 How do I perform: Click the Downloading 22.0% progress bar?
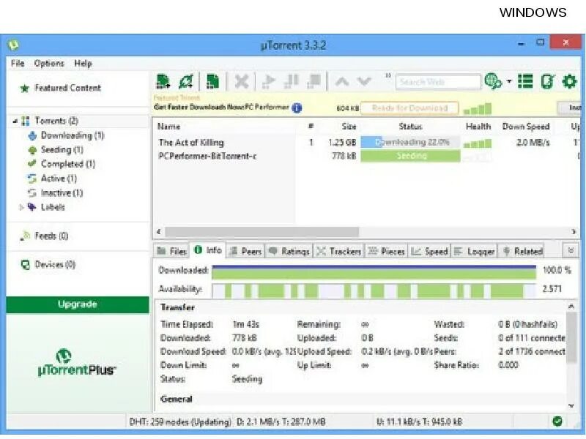pos(410,142)
